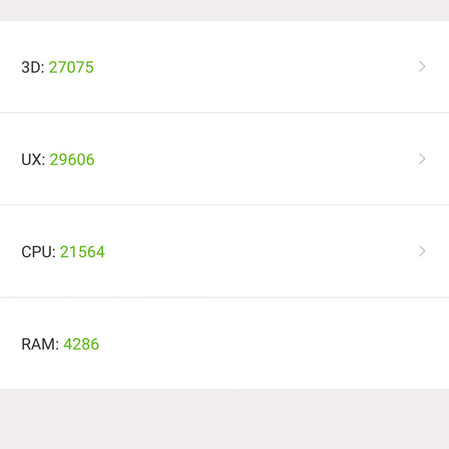Click the divider line between 3D and UX

(x=224, y=113)
